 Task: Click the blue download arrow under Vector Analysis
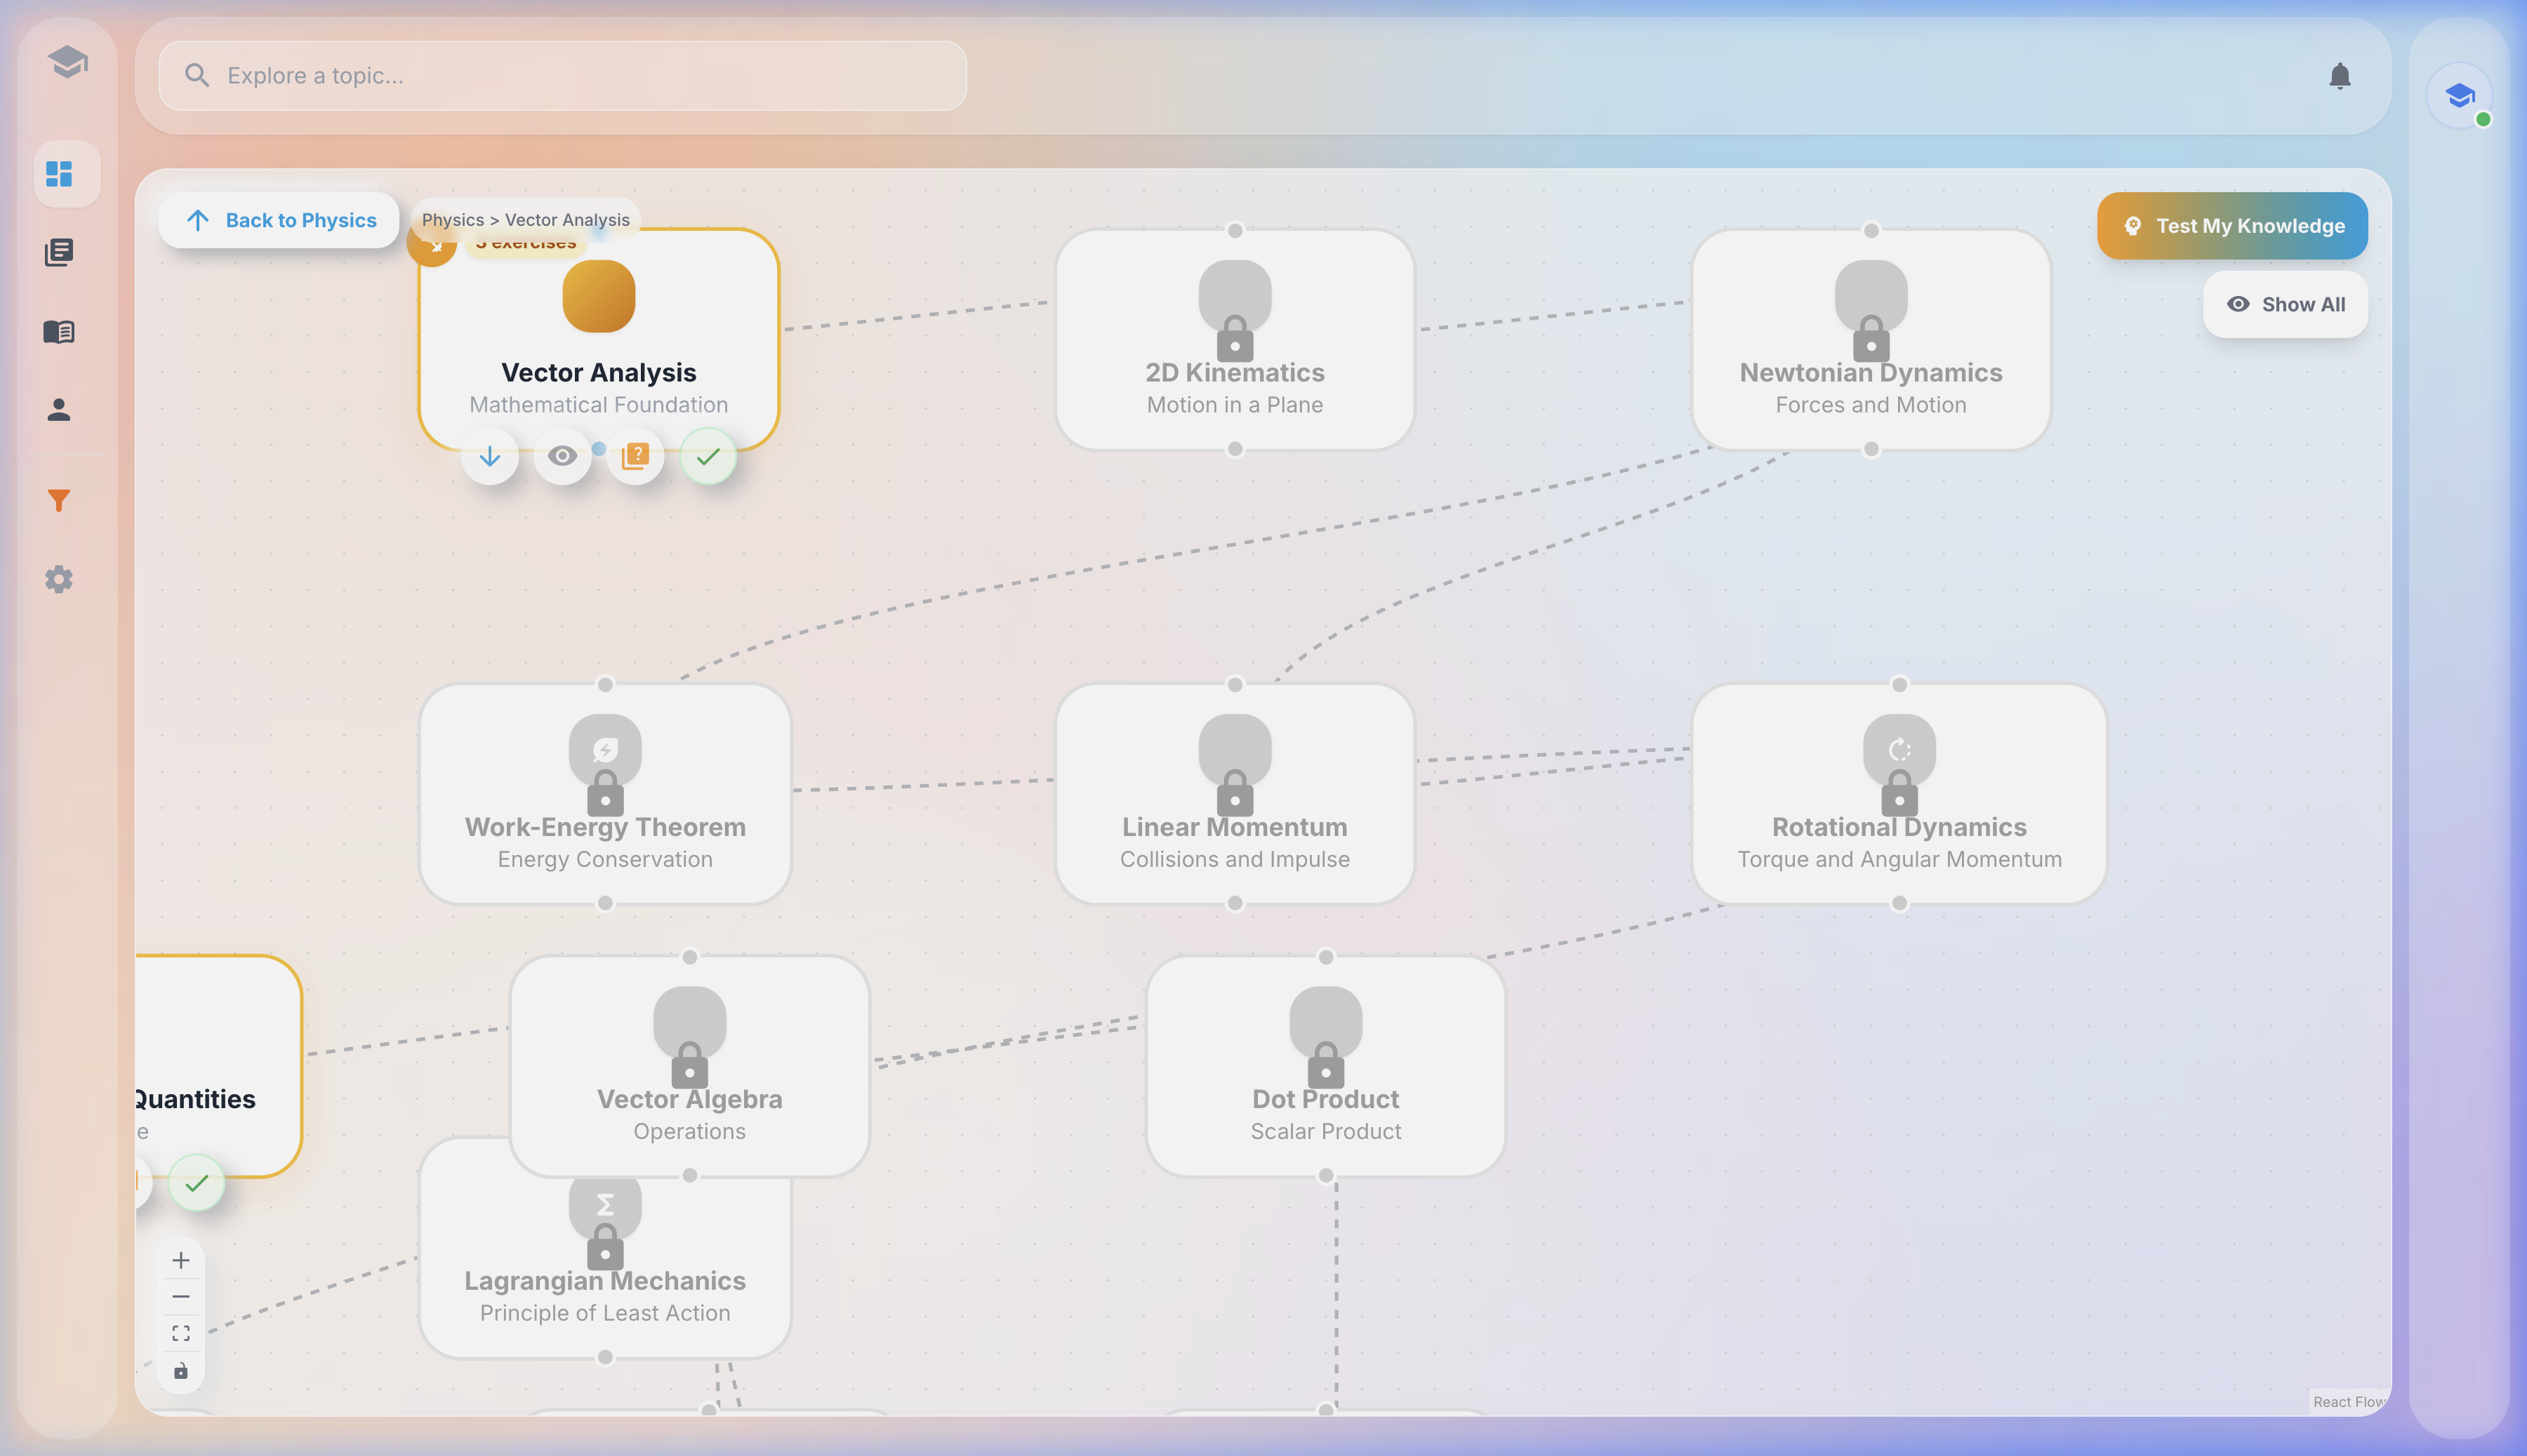click(x=491, y=456)
